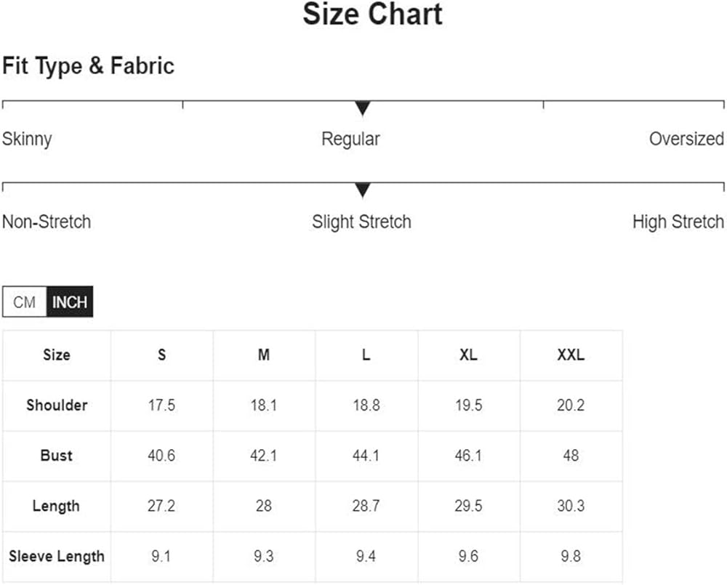Click the fabric stretch slider marker
The height and width of the screenshot is (585, 727).
[x=363, y=191]
